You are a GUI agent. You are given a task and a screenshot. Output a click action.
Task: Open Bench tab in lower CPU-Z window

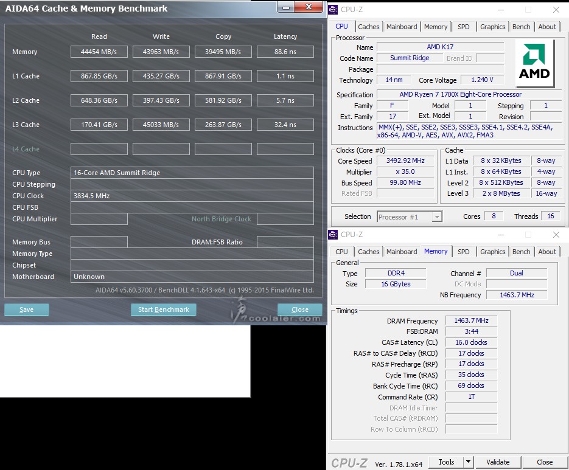pyautogui.click(x=521, y=252)
